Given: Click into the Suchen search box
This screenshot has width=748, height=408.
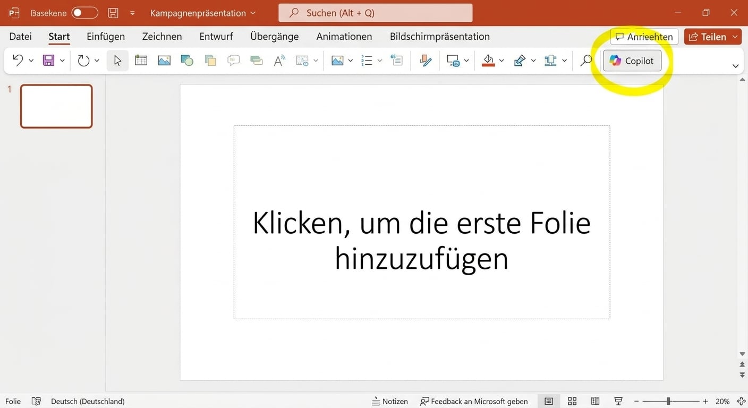Looking at the screenshot, I should coord(375,13).
